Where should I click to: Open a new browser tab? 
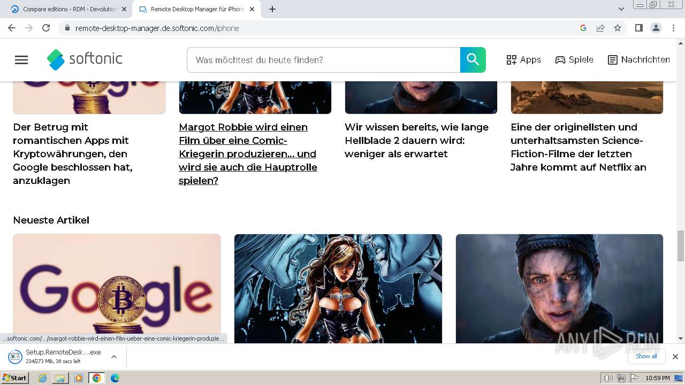tap(272, 9)
